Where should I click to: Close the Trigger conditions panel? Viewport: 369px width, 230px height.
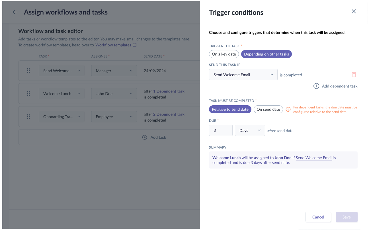pyautogui.click(x=354, y=11)
